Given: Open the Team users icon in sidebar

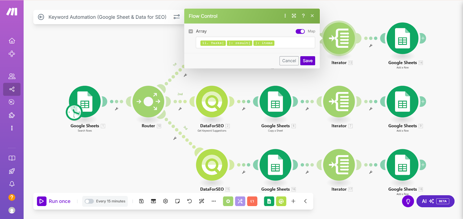Looking at the screenshot, I should point(12,76).
